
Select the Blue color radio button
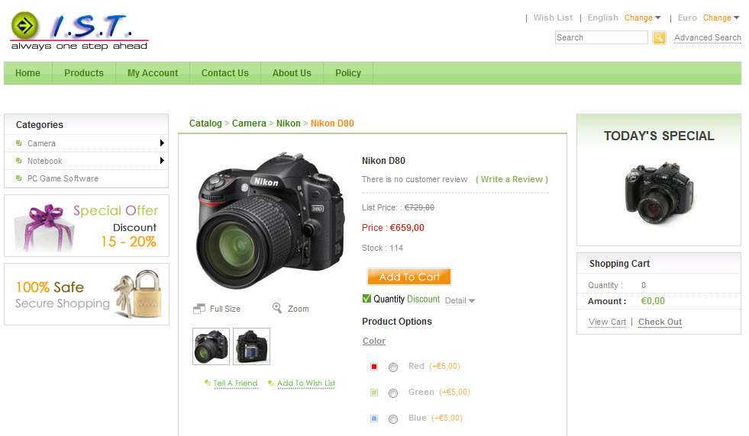(x=393, y=418)
